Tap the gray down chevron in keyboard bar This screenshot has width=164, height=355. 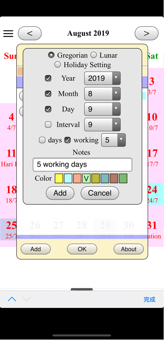(x=27, y=299)
